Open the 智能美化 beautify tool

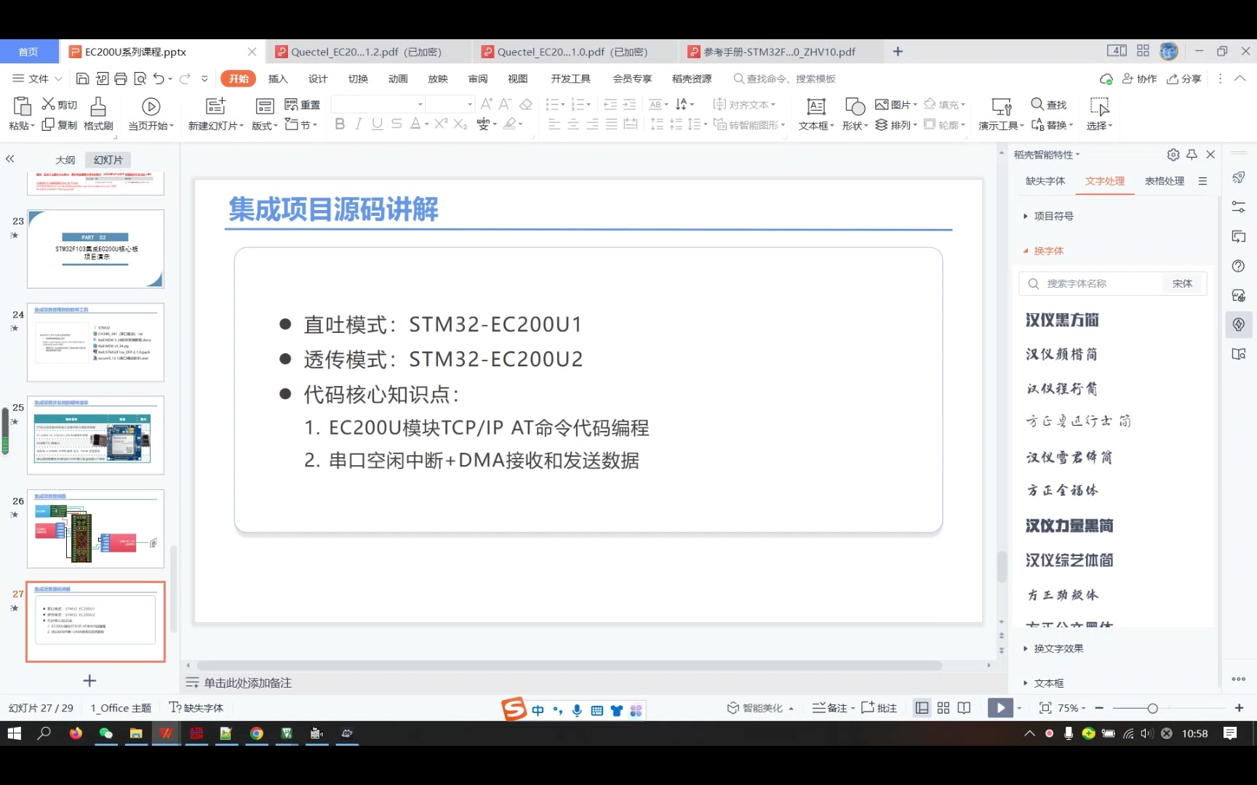pyautogui.click(x=759, y=707)
